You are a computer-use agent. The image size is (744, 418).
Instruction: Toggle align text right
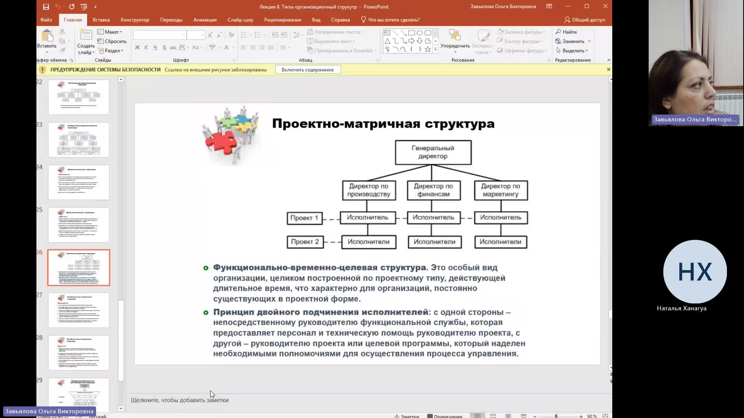pos(262,48)
